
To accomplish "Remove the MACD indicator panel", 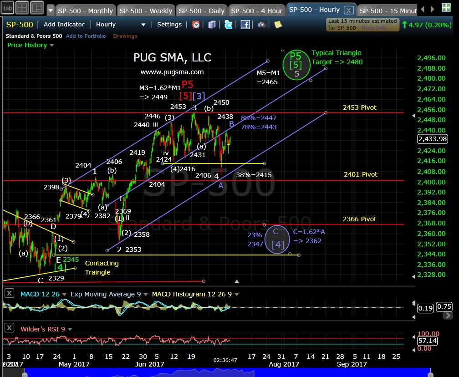I will [10, 293].
